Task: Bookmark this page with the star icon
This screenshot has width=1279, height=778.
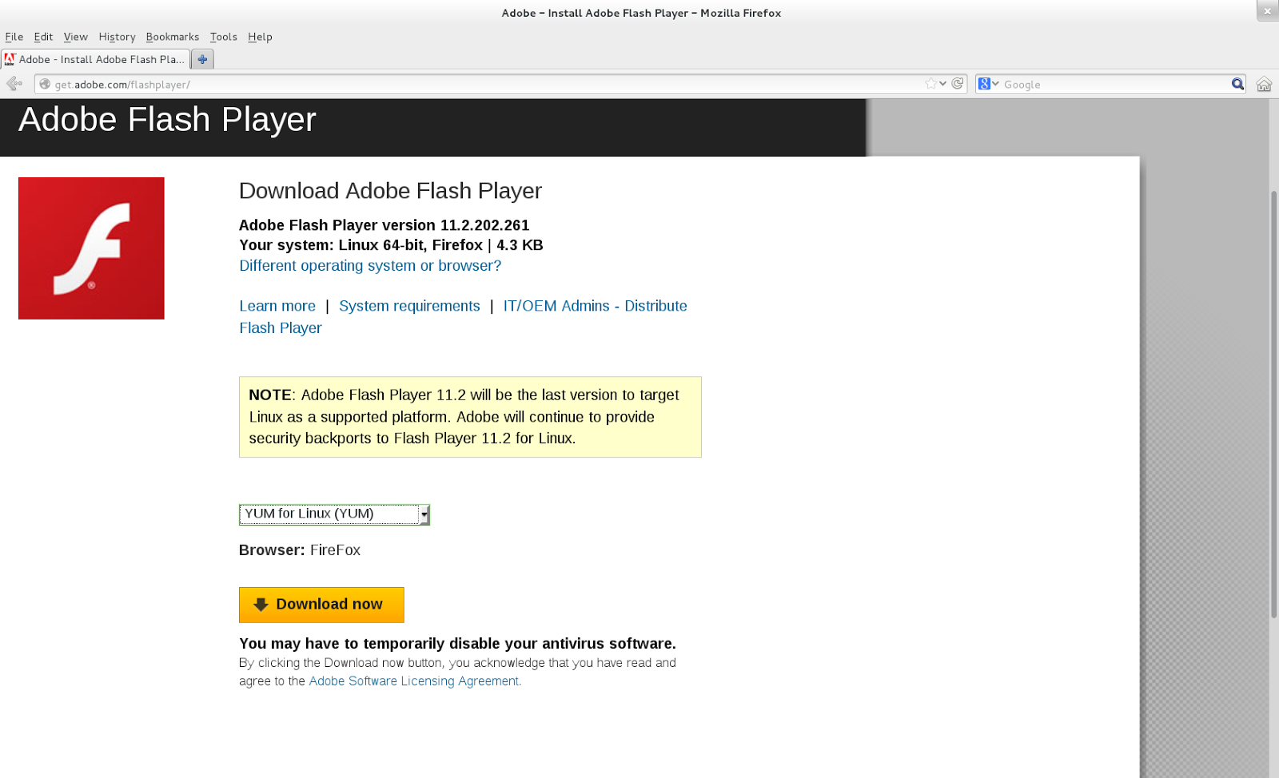Action: 930,84
